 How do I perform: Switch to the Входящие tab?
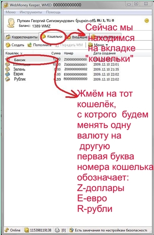(x=78, y=37)
